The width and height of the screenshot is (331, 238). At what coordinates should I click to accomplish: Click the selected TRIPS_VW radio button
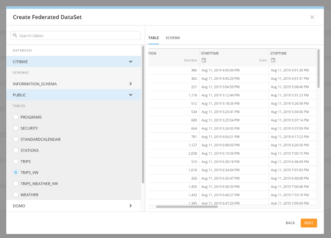pos(16,172)
